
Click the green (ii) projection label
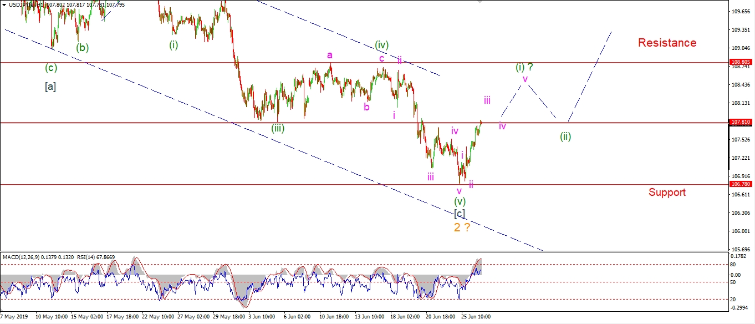coord(565,136)
